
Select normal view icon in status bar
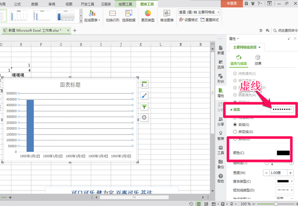199,204
